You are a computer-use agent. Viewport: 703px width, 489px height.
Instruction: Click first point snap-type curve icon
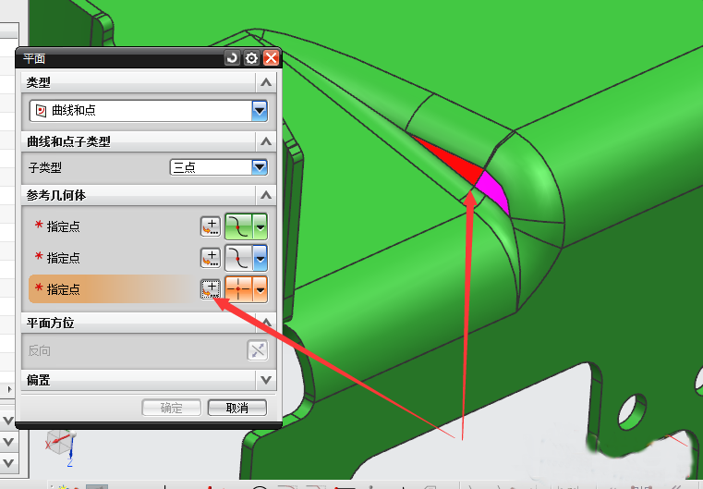click(x=238, y=226)
